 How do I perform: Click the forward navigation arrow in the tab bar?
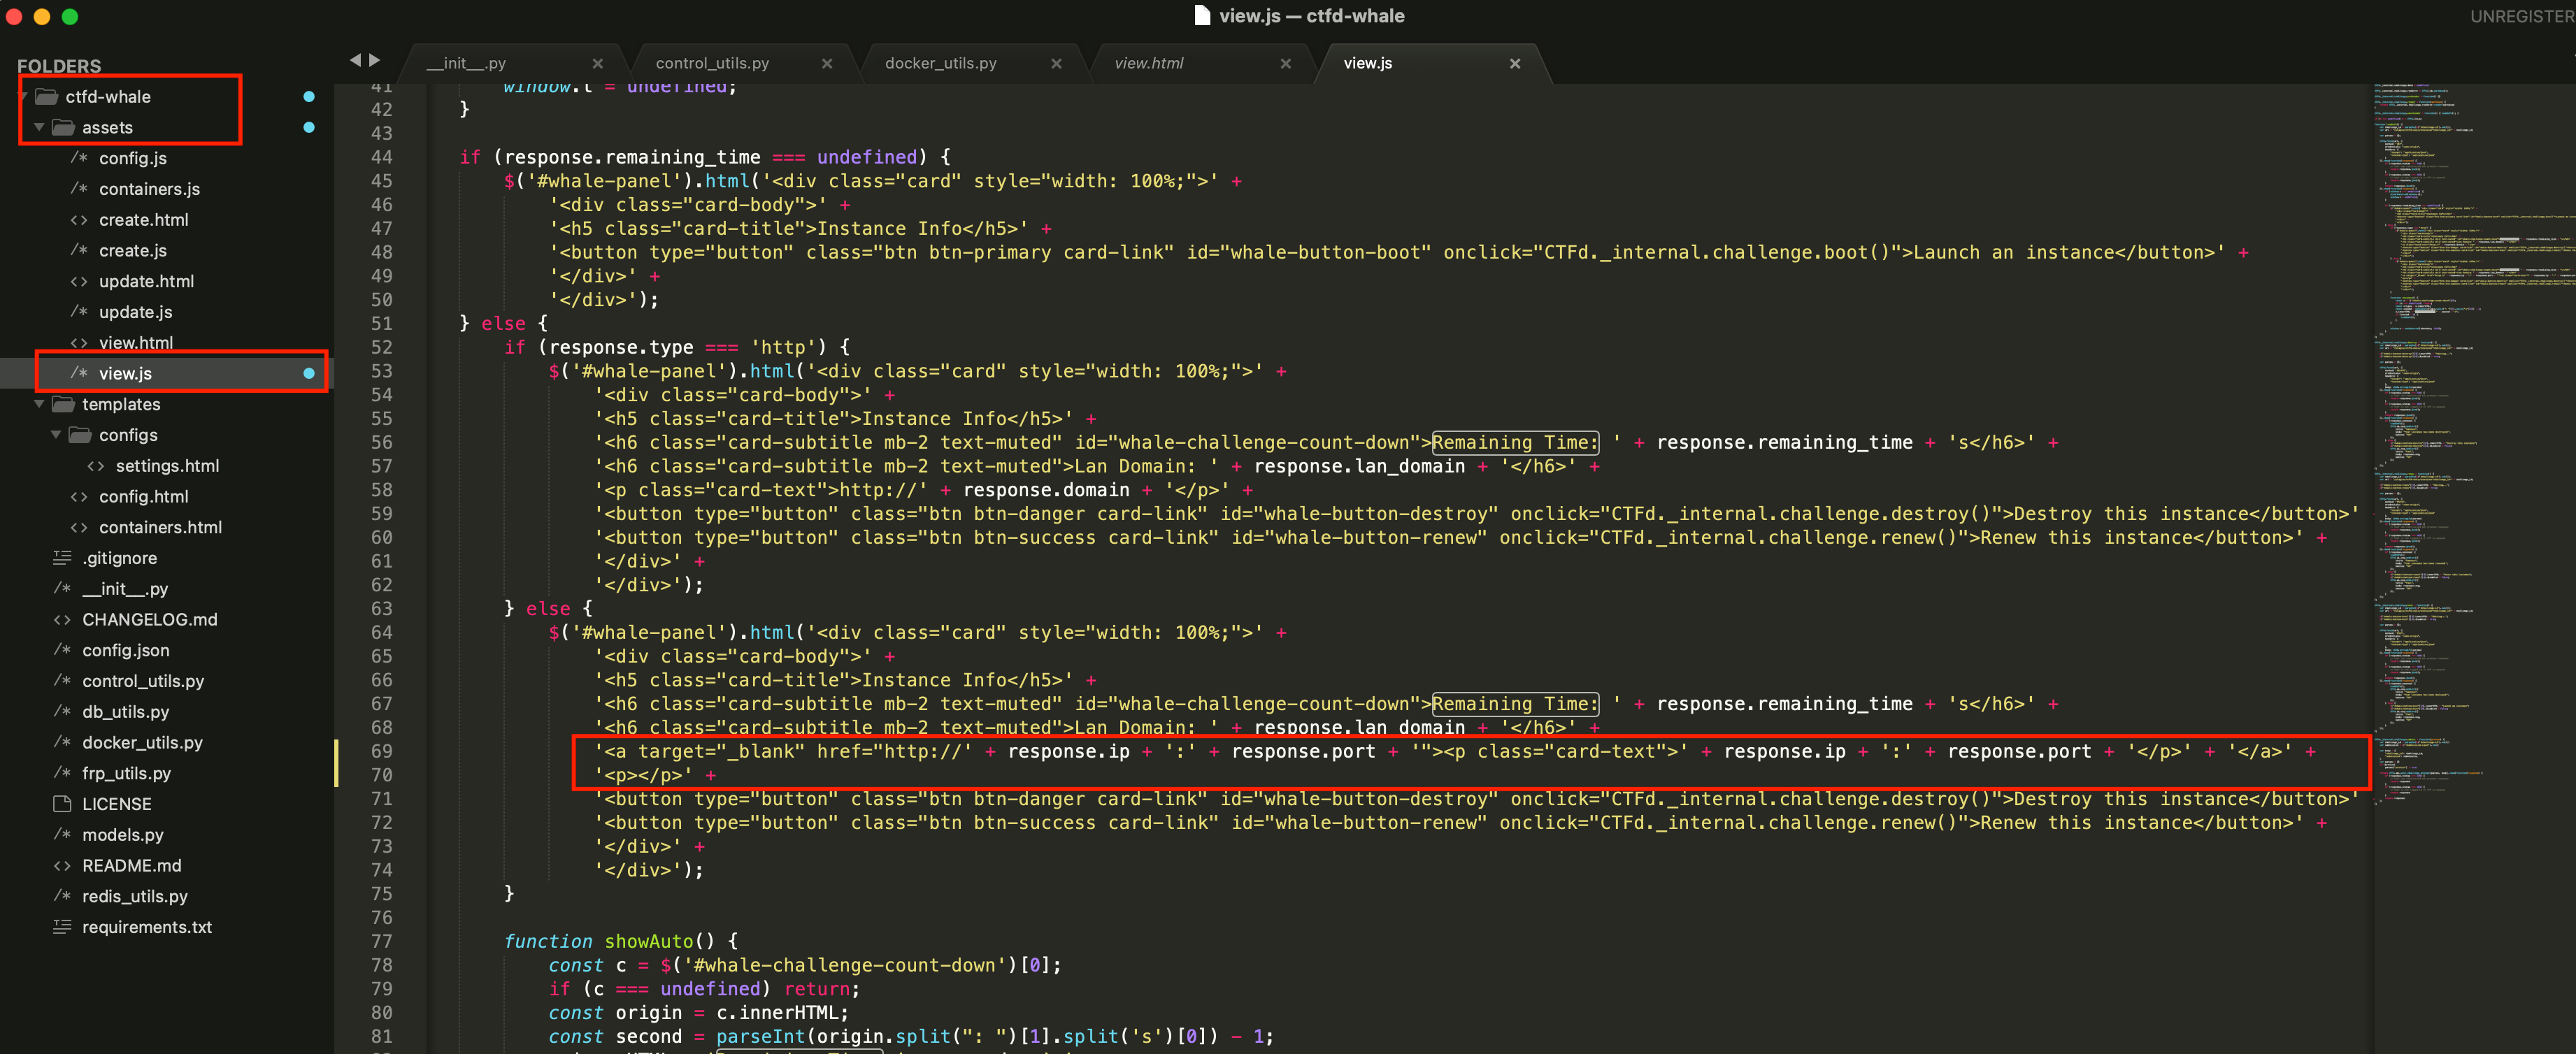(375, 60)
